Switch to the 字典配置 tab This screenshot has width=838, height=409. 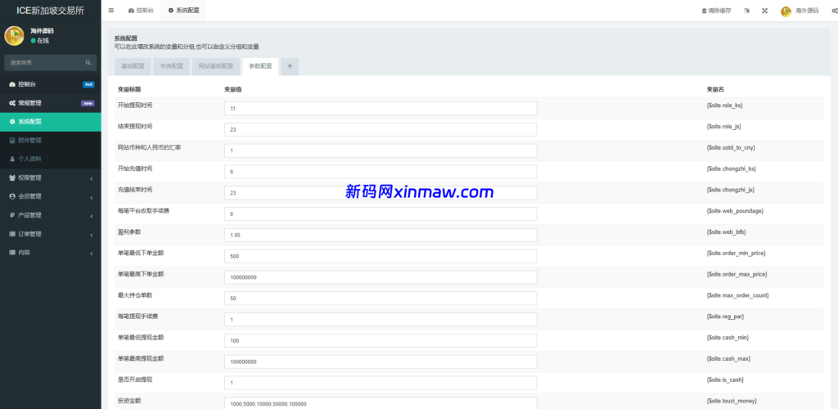(171, 66)
